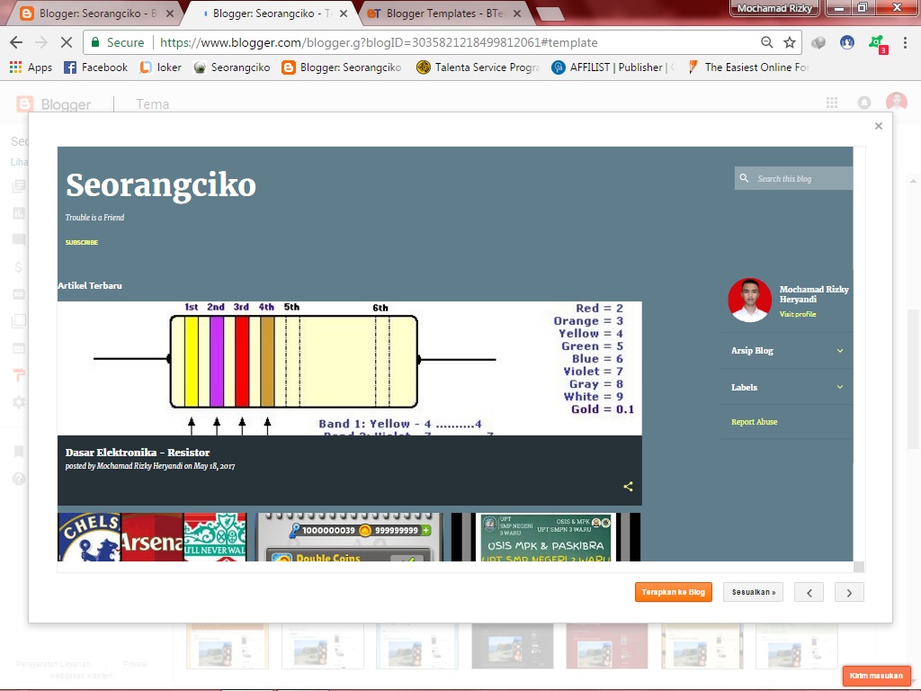921x691 pixels.
Task: Close the theme preview dialog
Action: 878,126
